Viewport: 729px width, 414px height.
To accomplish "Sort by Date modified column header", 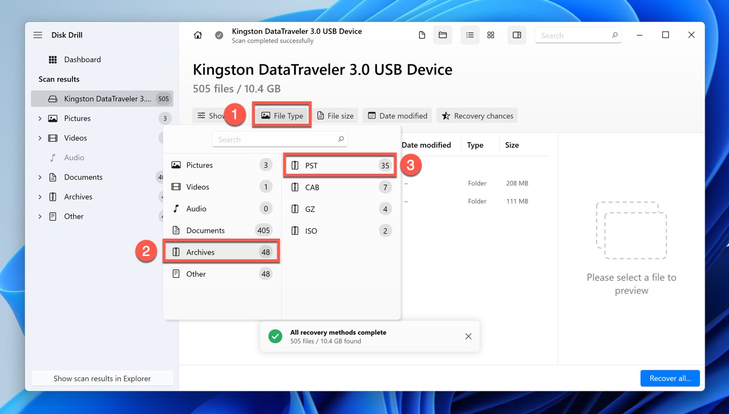I will pos(426,145).
